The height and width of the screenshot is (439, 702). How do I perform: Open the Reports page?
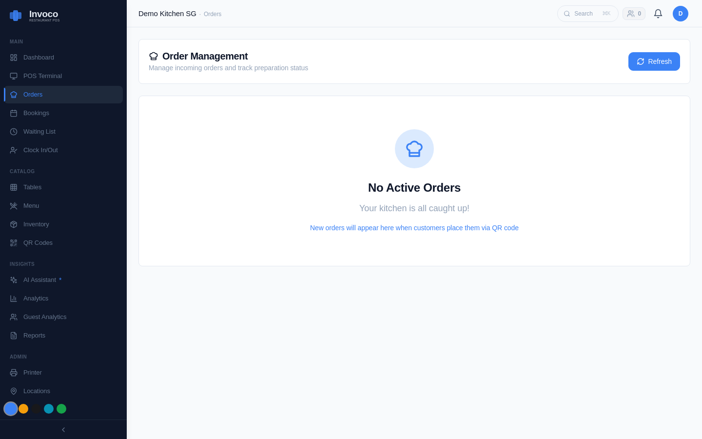tap(34, 335)
